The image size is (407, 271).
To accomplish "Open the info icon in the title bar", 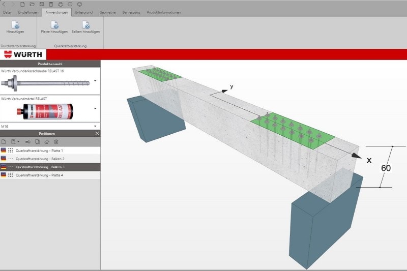I will [x=70, y=4].
